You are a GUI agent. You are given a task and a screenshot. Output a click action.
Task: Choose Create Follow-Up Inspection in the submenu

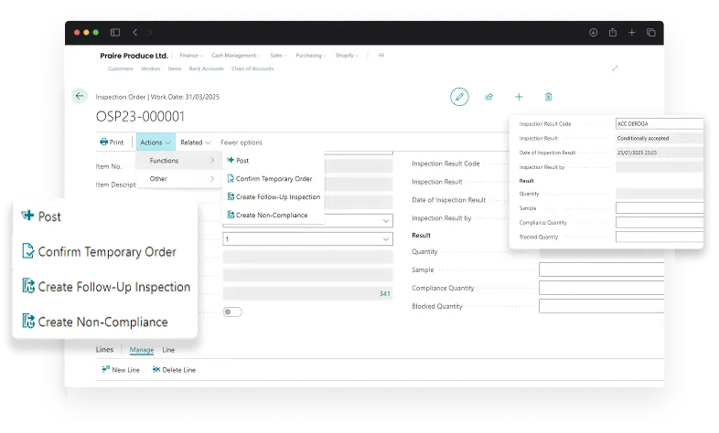(277, 196)
